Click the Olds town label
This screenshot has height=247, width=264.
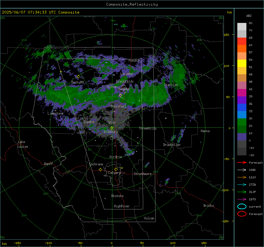tap(112, 122)
